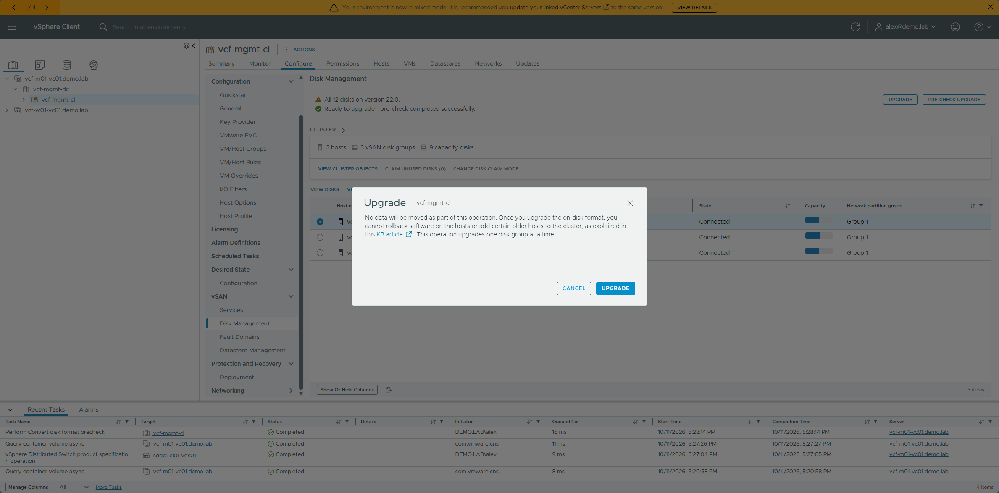Collapse the Recent Tasks panel chevron

[10, 409]
